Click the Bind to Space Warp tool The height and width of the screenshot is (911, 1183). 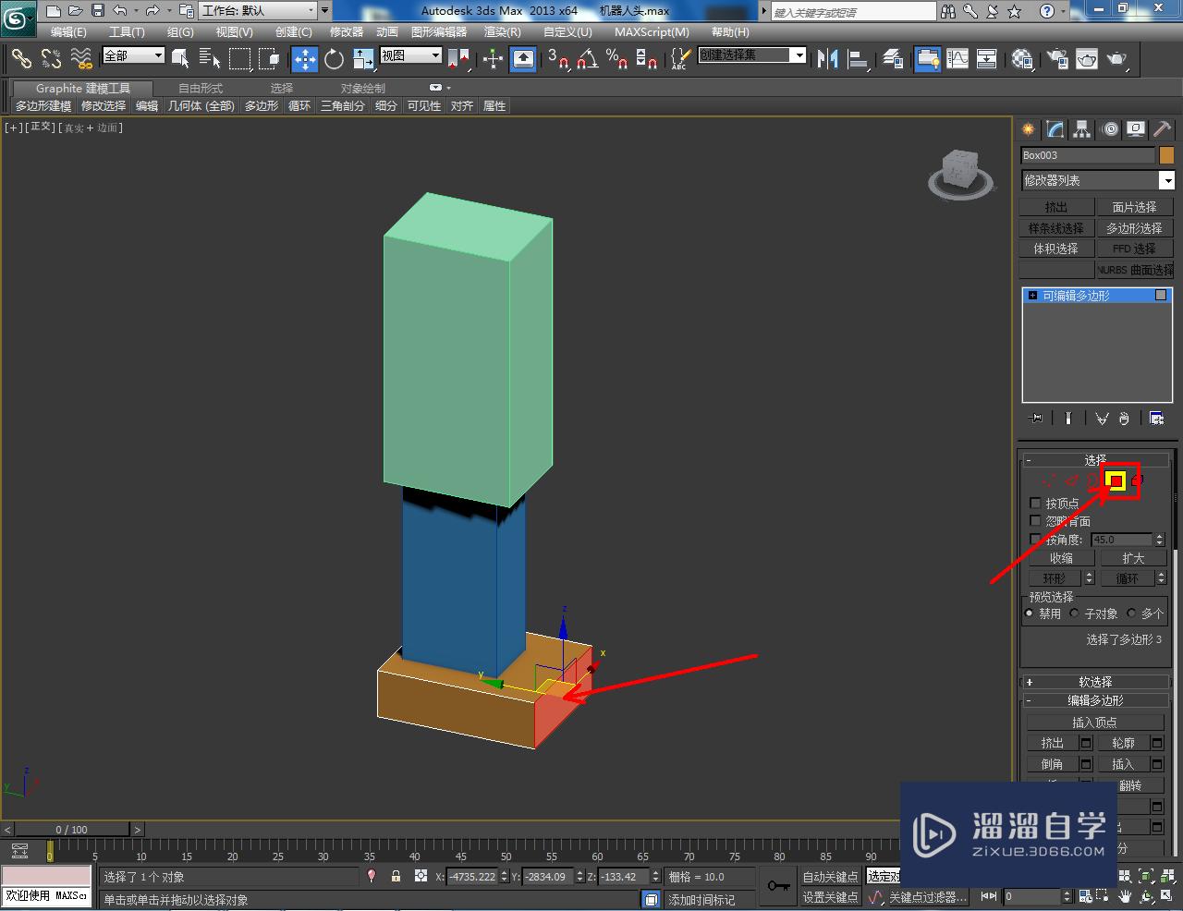click(x=82, y=58)
